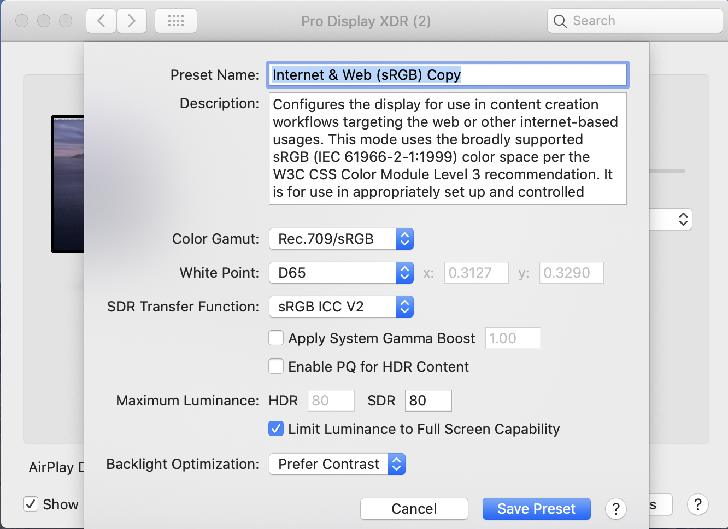728x529 pixels.
Task: Click the window close button
Action: (22, 21)
